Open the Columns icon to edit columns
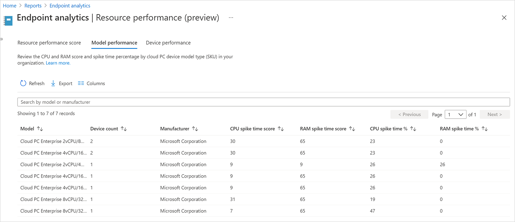The height and width of the screenshot is (222, 515). [x=81, y=83]
